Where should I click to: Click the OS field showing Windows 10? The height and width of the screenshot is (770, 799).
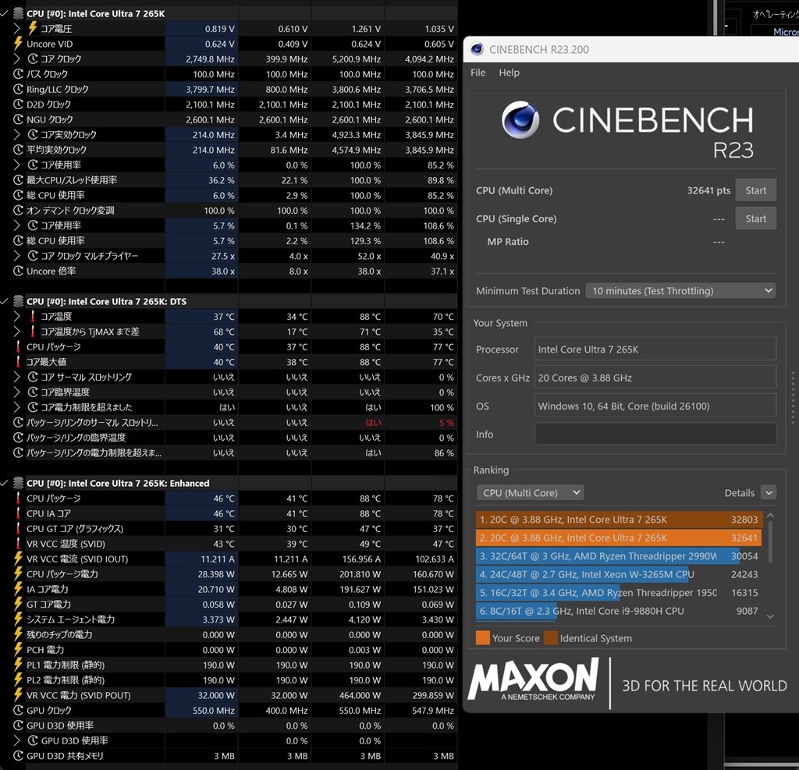(655, 406)
